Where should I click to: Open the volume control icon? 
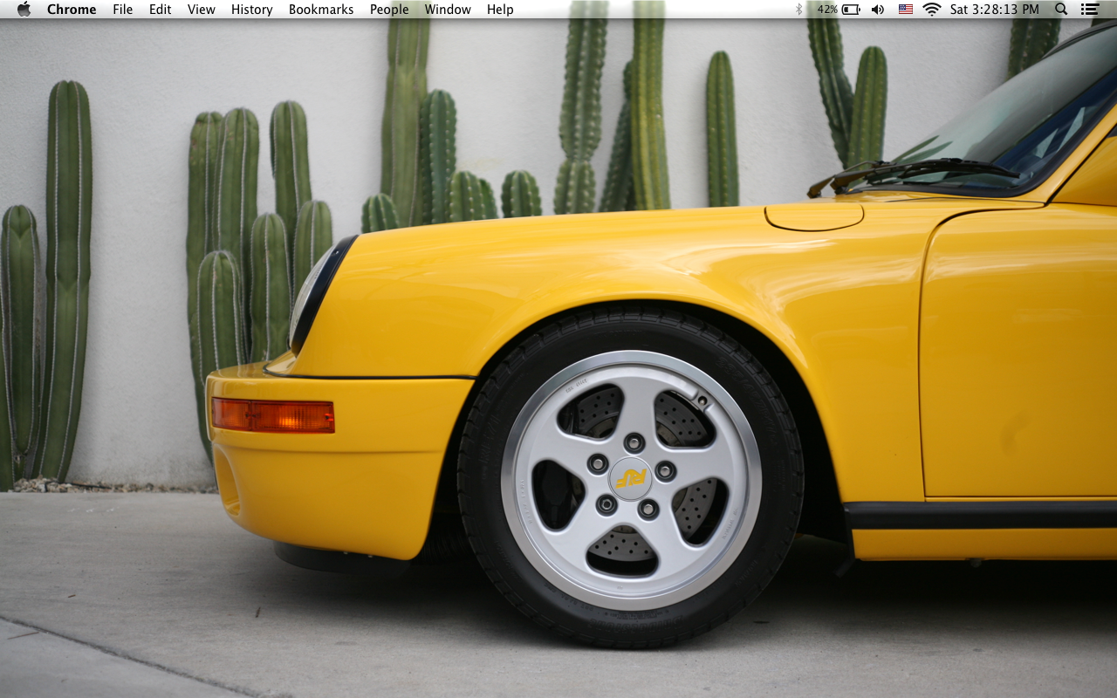[x=878, y=10]
